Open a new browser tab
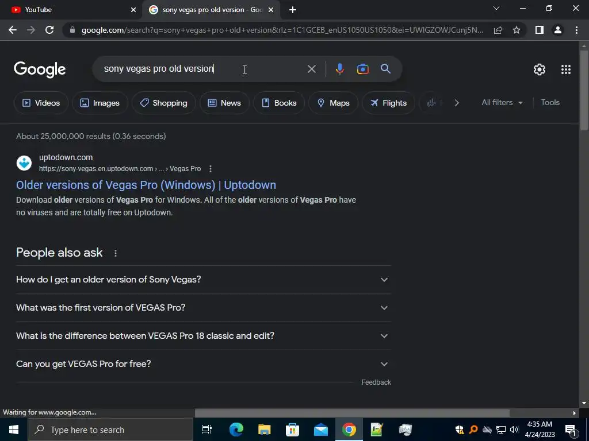The height and width of the screenshot is (441, 589). tap(293, 10)
